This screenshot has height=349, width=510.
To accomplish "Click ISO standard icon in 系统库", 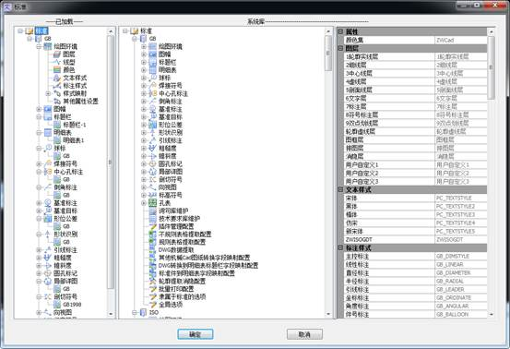I will pyautogui.click(x=144, y=312).
